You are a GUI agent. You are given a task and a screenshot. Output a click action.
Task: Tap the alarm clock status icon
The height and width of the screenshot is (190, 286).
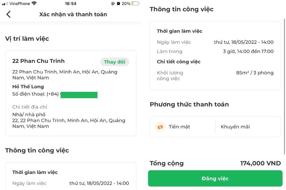(119, 3)
